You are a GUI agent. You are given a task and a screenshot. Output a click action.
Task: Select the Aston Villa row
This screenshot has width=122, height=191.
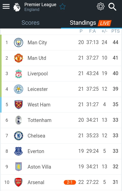(61, 167)
